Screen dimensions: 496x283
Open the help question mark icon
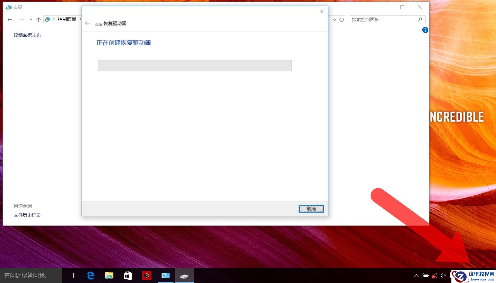(425, 30)
